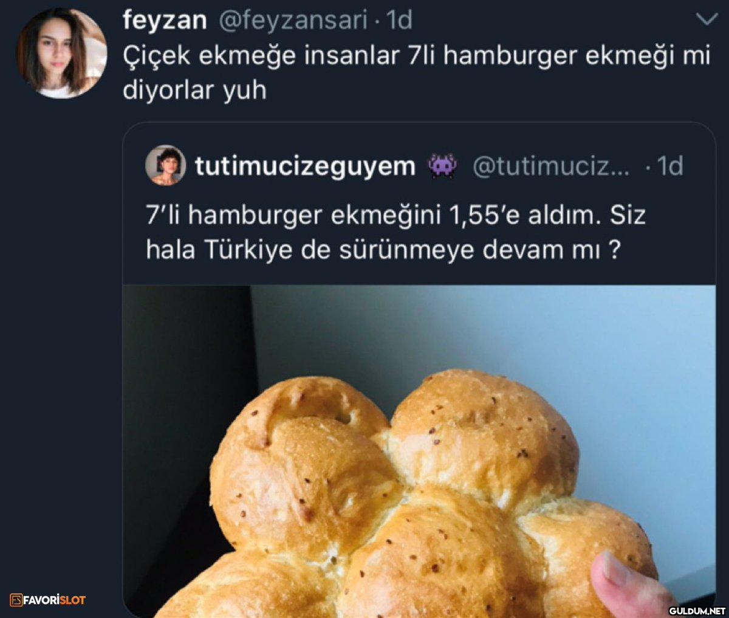Open the quoted tweet text about 1,55
The image size is (729, 618).
tap(395, 233)
